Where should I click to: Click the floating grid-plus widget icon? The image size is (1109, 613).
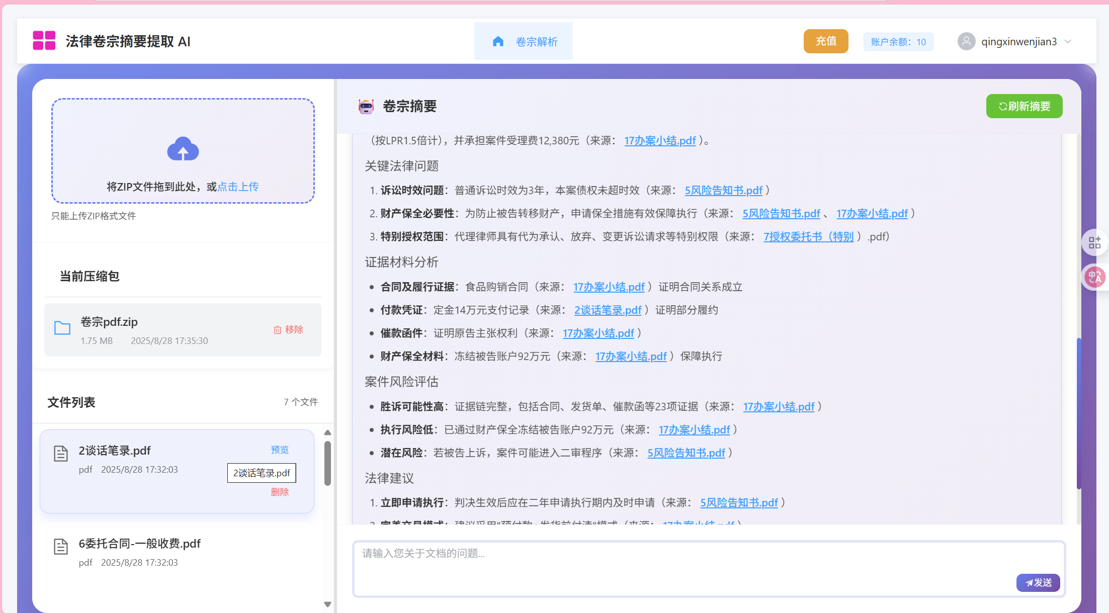coord(1094,242)
